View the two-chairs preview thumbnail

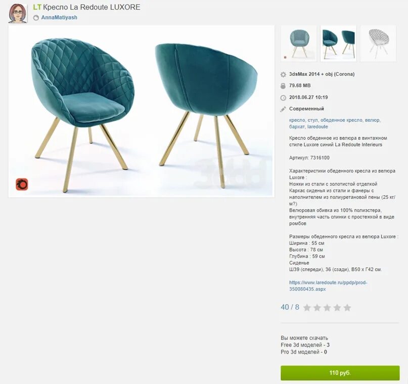click(x=338, y=44)
